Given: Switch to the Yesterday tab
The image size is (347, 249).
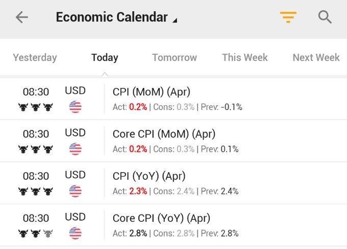Looking at the screenshot, I should tap(35, 58).
